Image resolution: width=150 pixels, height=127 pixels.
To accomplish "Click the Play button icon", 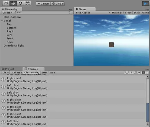I will [x=146, y=3].
